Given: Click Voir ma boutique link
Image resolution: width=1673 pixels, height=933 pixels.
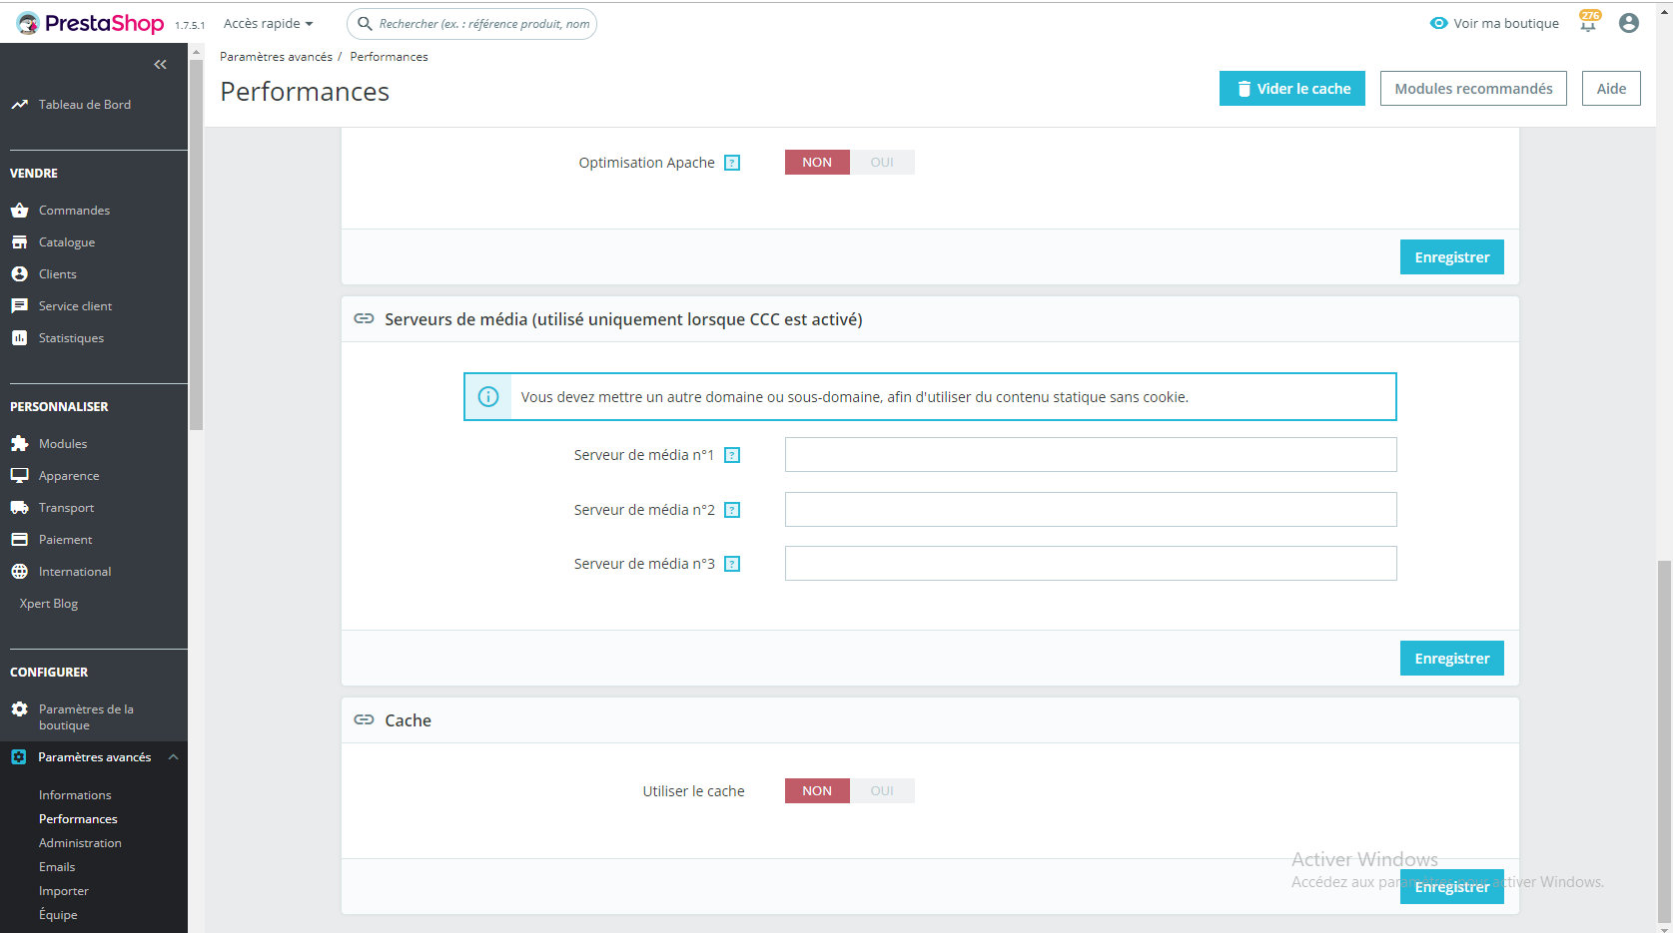Looking at the screenshot, I should [1506, 23].
